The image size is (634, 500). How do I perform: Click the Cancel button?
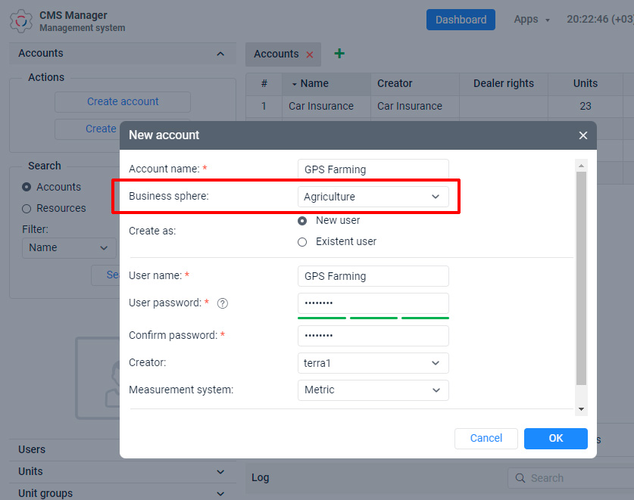coord(486,439)
